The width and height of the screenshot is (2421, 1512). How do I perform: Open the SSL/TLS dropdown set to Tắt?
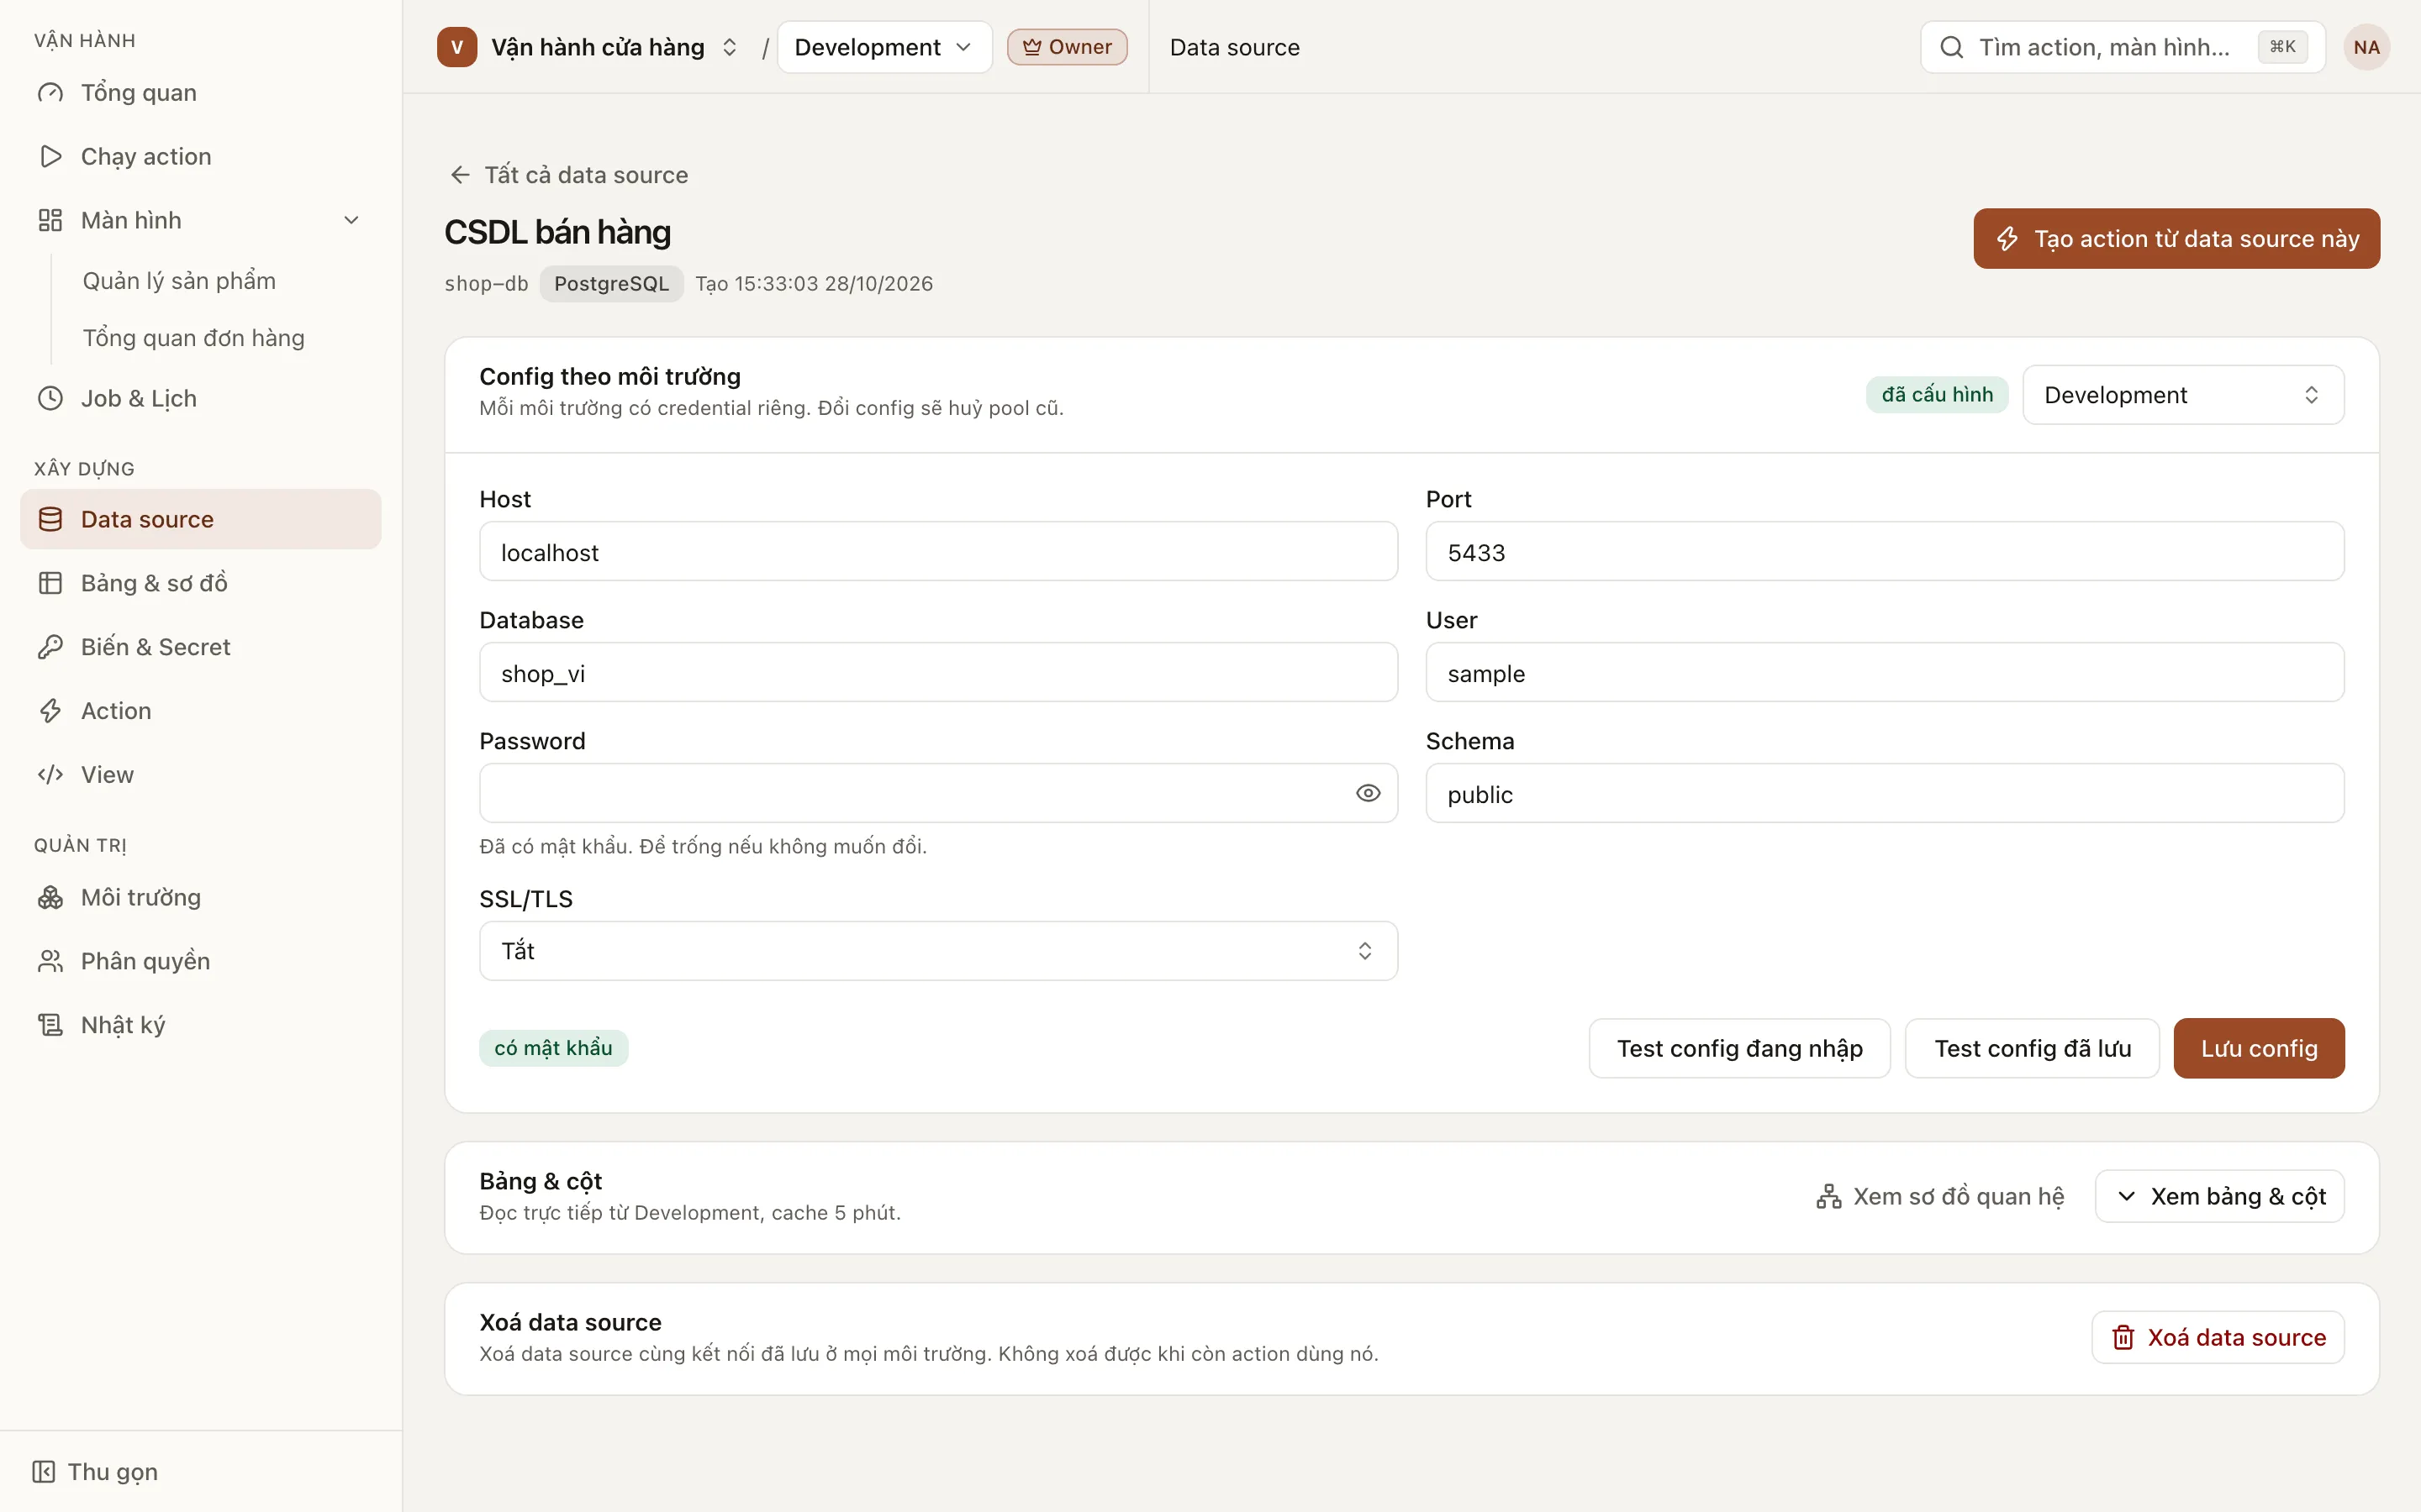(937, 950)
